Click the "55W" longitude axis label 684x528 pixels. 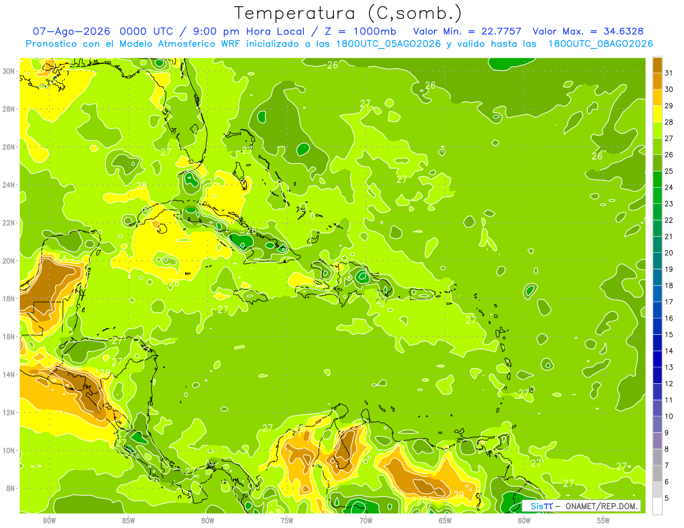coord(604,521)
